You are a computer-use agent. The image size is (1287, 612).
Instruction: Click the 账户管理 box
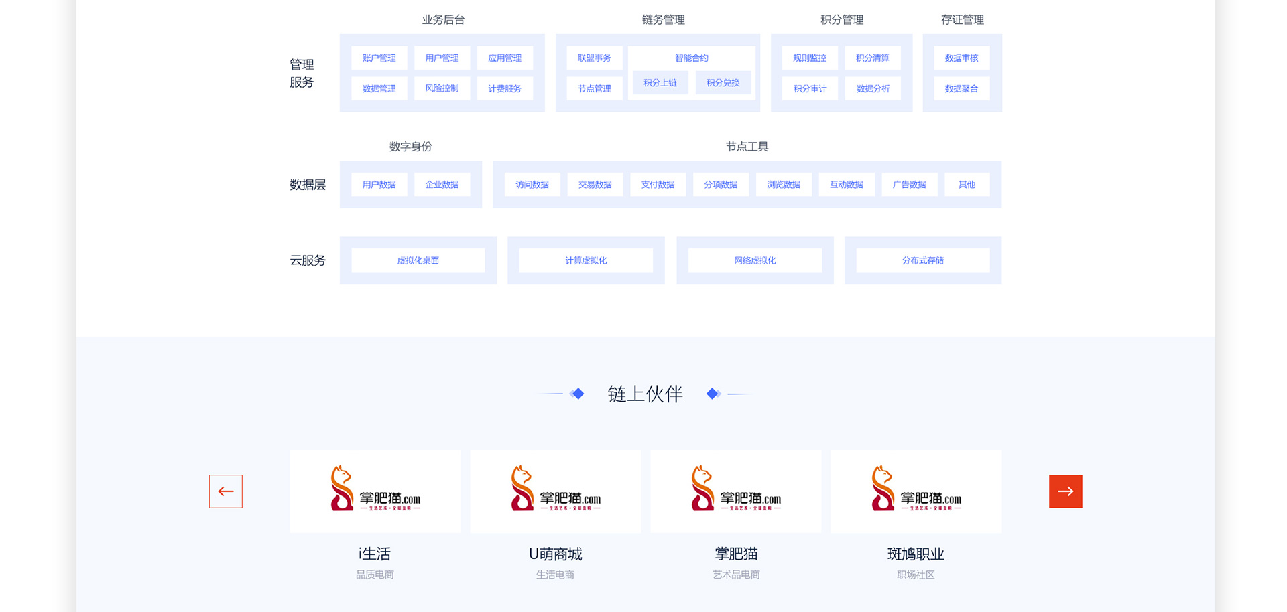pyautogui.click(x=379, y=58)
